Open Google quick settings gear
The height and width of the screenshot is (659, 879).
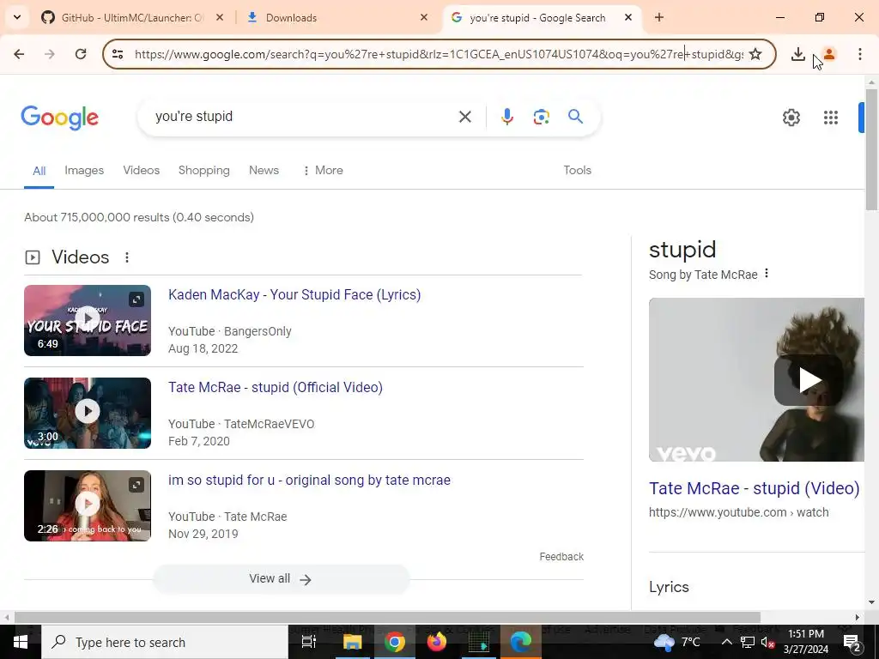tap(791, 118)
